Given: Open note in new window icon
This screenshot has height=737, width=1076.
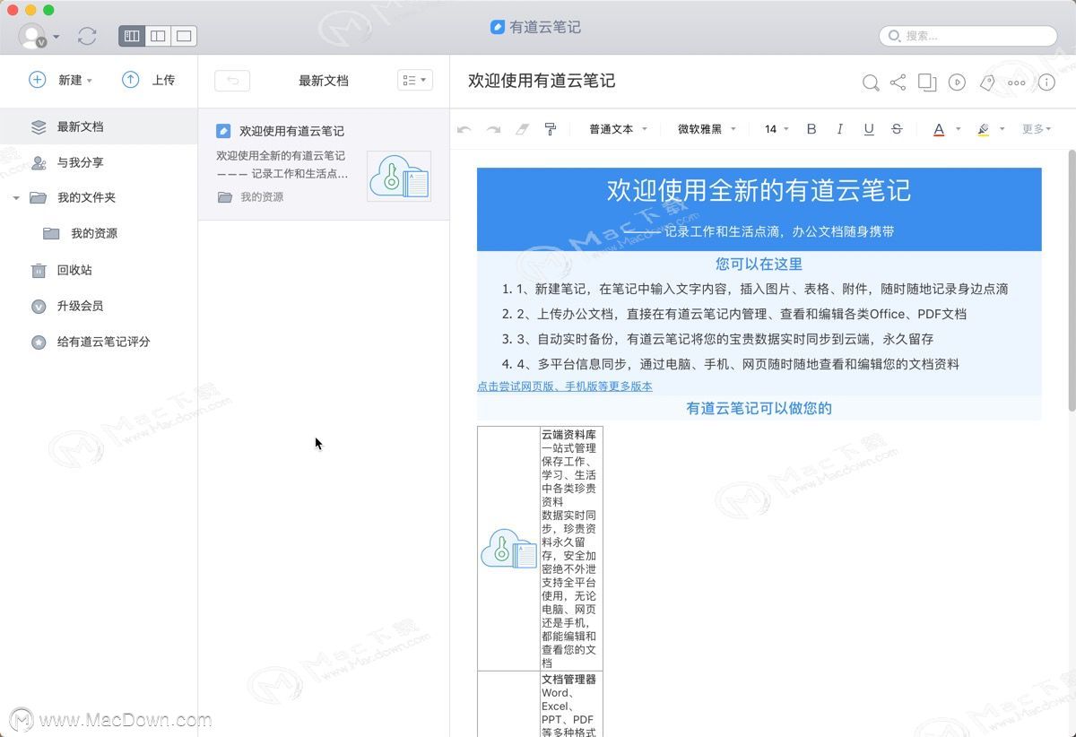Looking at the screenshot, I should tap(927, 82).
